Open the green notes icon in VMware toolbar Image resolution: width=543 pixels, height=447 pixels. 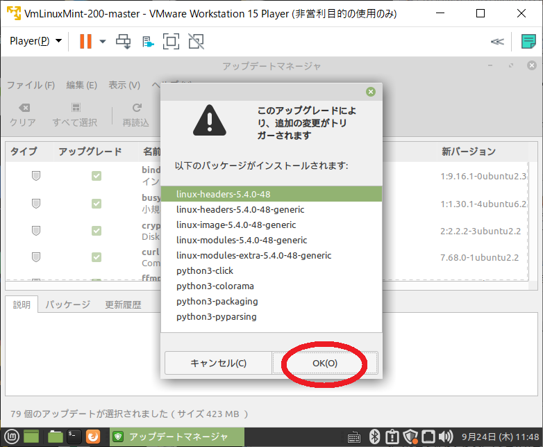tap(528, 41)
